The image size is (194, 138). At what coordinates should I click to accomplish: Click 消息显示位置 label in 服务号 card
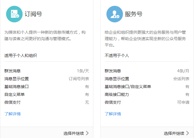click(117, 79)
